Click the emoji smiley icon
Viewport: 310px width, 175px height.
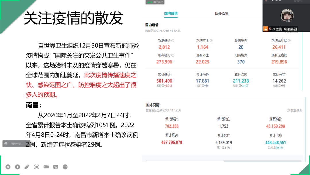click(x=6, y=143)
